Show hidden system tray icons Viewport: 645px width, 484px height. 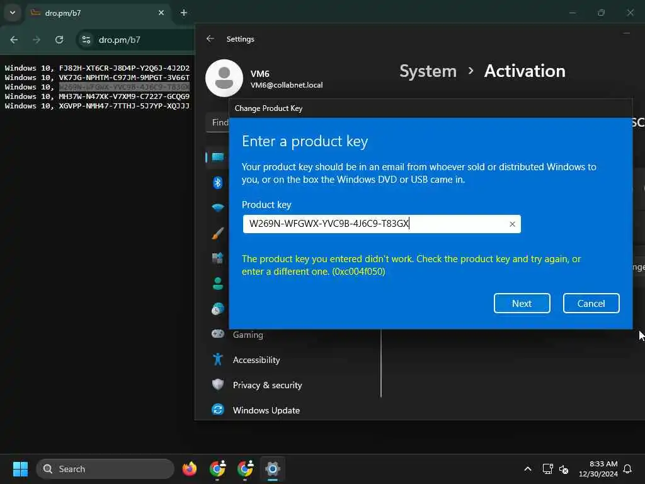tap(528, 469)
